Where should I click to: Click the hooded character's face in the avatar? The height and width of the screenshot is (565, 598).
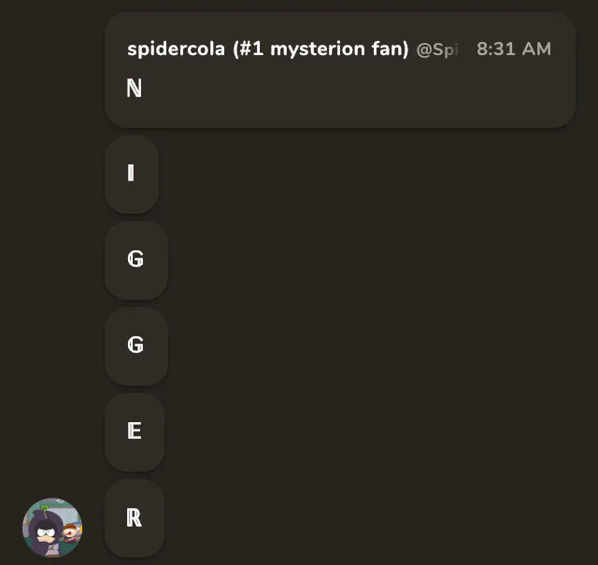[x=45, y=534]
